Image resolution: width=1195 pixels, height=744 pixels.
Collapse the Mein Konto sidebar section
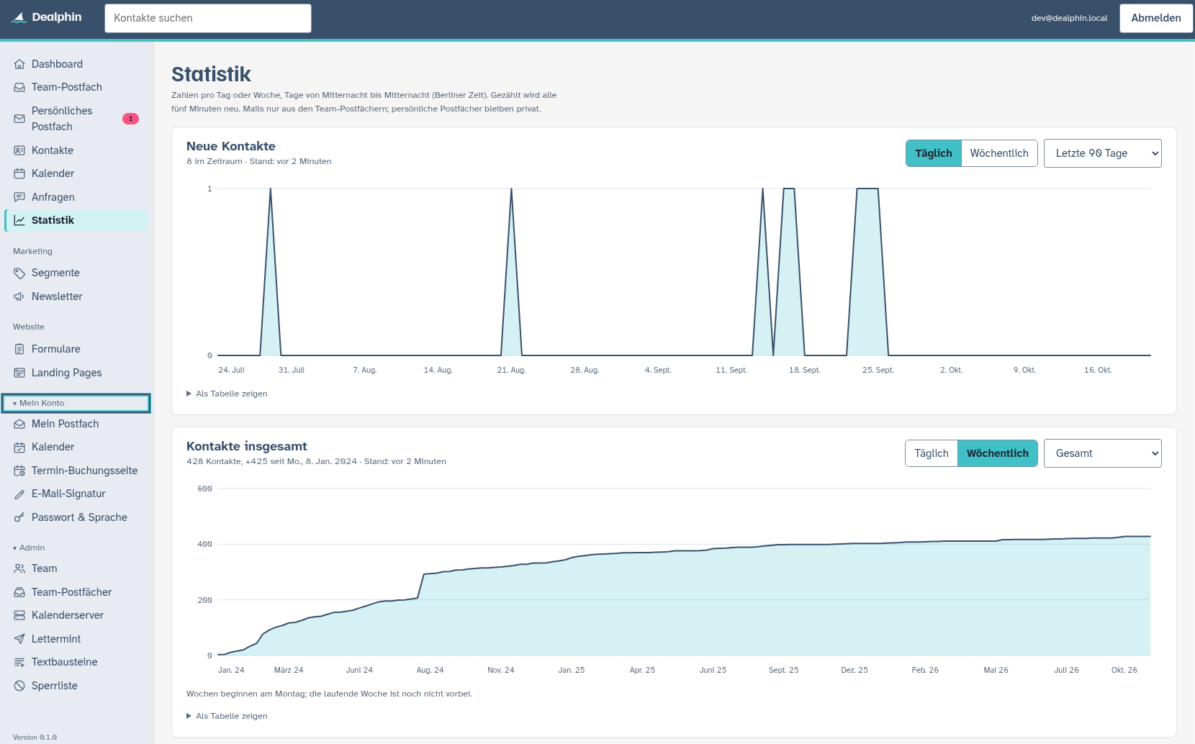click(76, 403)
